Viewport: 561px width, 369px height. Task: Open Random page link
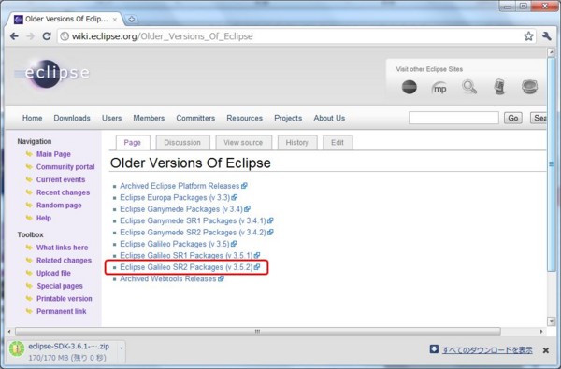tap(59, 206)
